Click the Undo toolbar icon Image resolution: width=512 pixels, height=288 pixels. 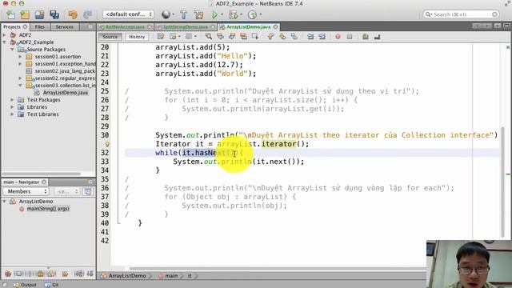(73, 14)
